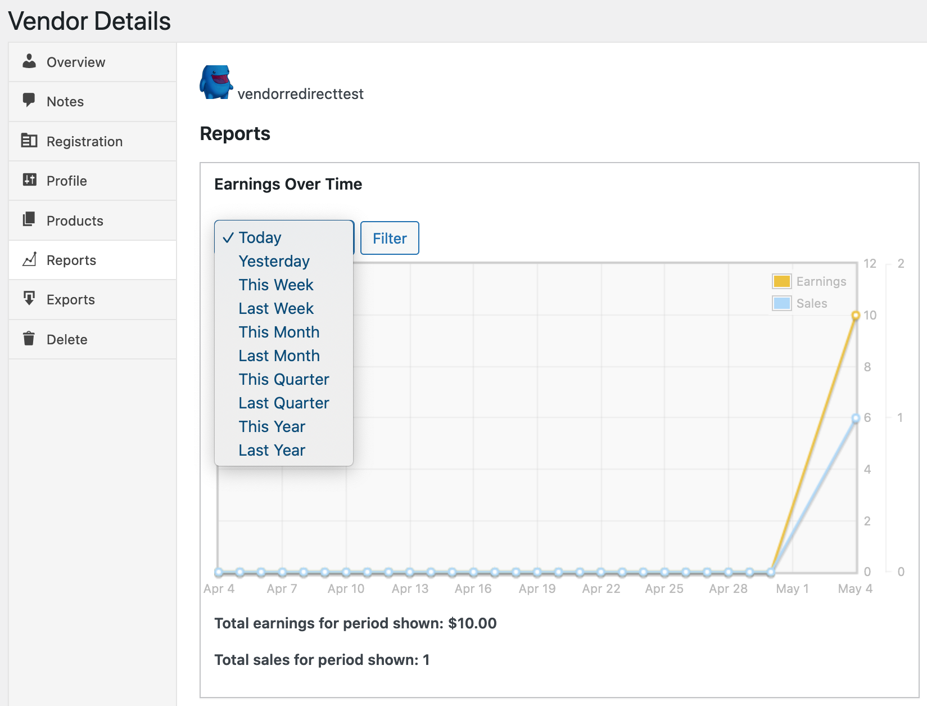Image resolution: width=927 pixels, height=706 pixels.
Task: Open the Overview tab in sidebar
Action: click(75, 62)
